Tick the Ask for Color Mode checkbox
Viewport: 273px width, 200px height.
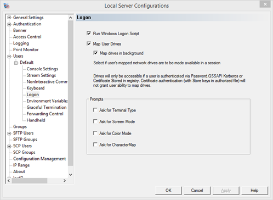[x=95, y=133]
